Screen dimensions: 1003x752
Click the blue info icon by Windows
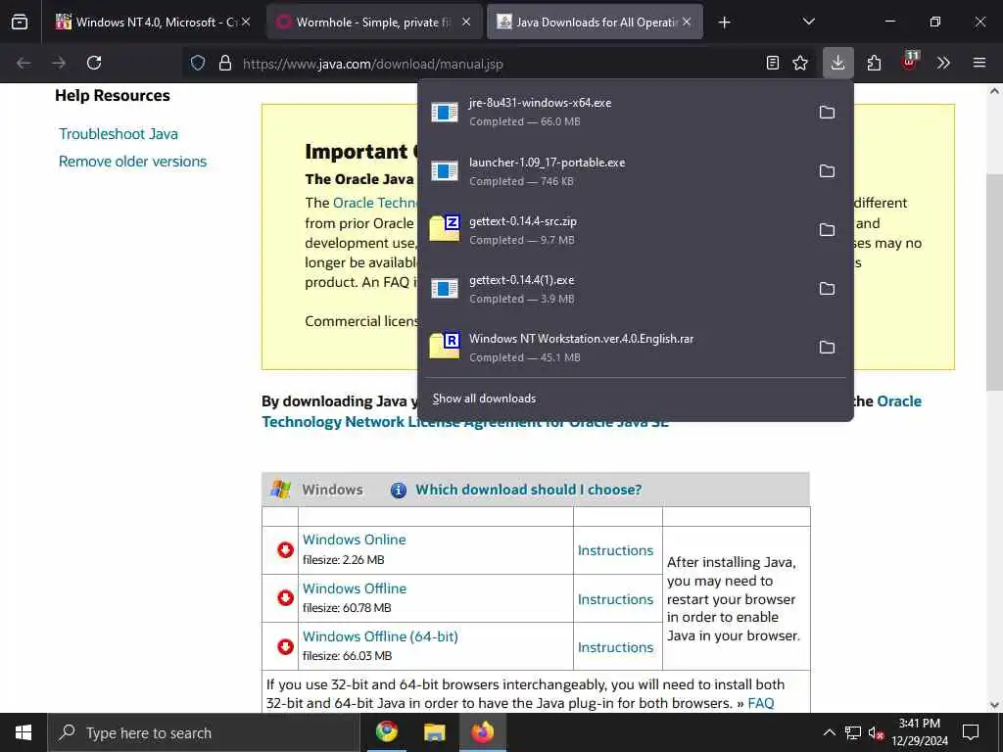click(x=398, y=491)
